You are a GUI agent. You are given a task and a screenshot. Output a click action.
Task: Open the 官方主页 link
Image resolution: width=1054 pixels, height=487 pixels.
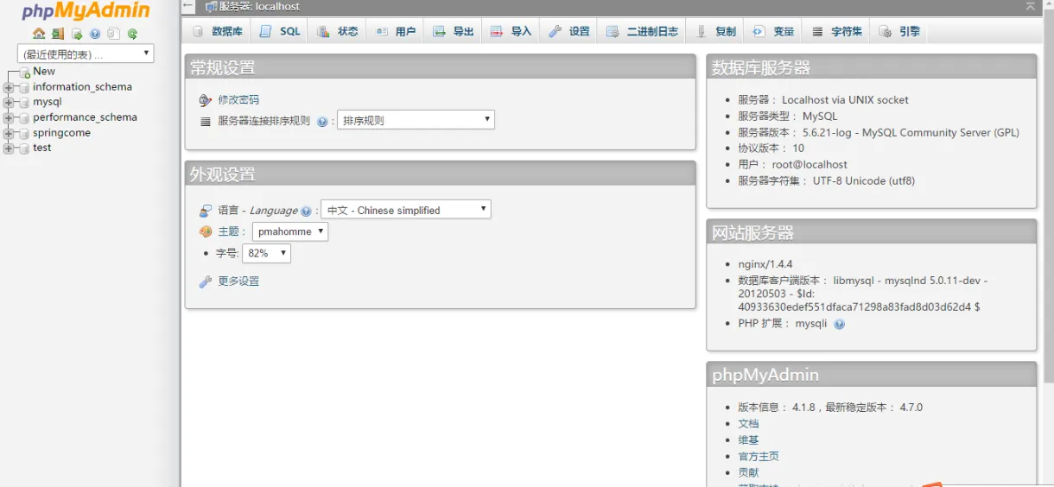pos(759,457)
